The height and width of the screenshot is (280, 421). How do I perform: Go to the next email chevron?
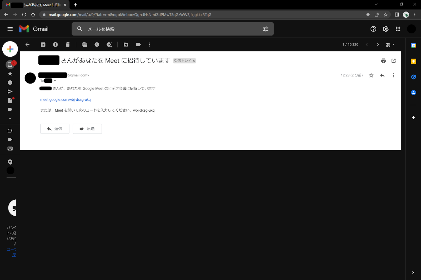(x=378, y=45)
